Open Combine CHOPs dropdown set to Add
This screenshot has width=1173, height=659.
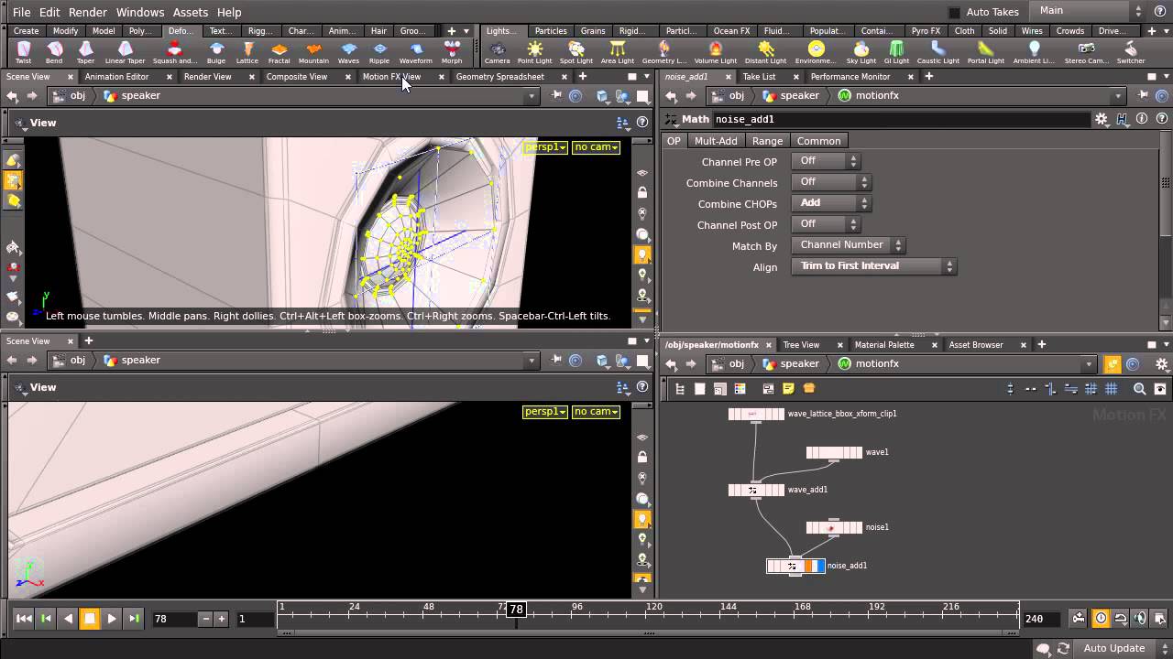coord(830,203)
